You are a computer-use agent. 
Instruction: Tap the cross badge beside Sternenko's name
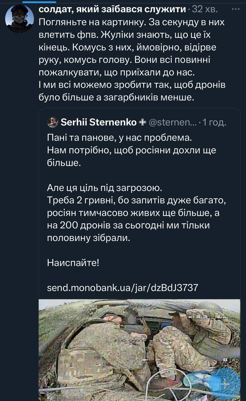click(142, 122)
